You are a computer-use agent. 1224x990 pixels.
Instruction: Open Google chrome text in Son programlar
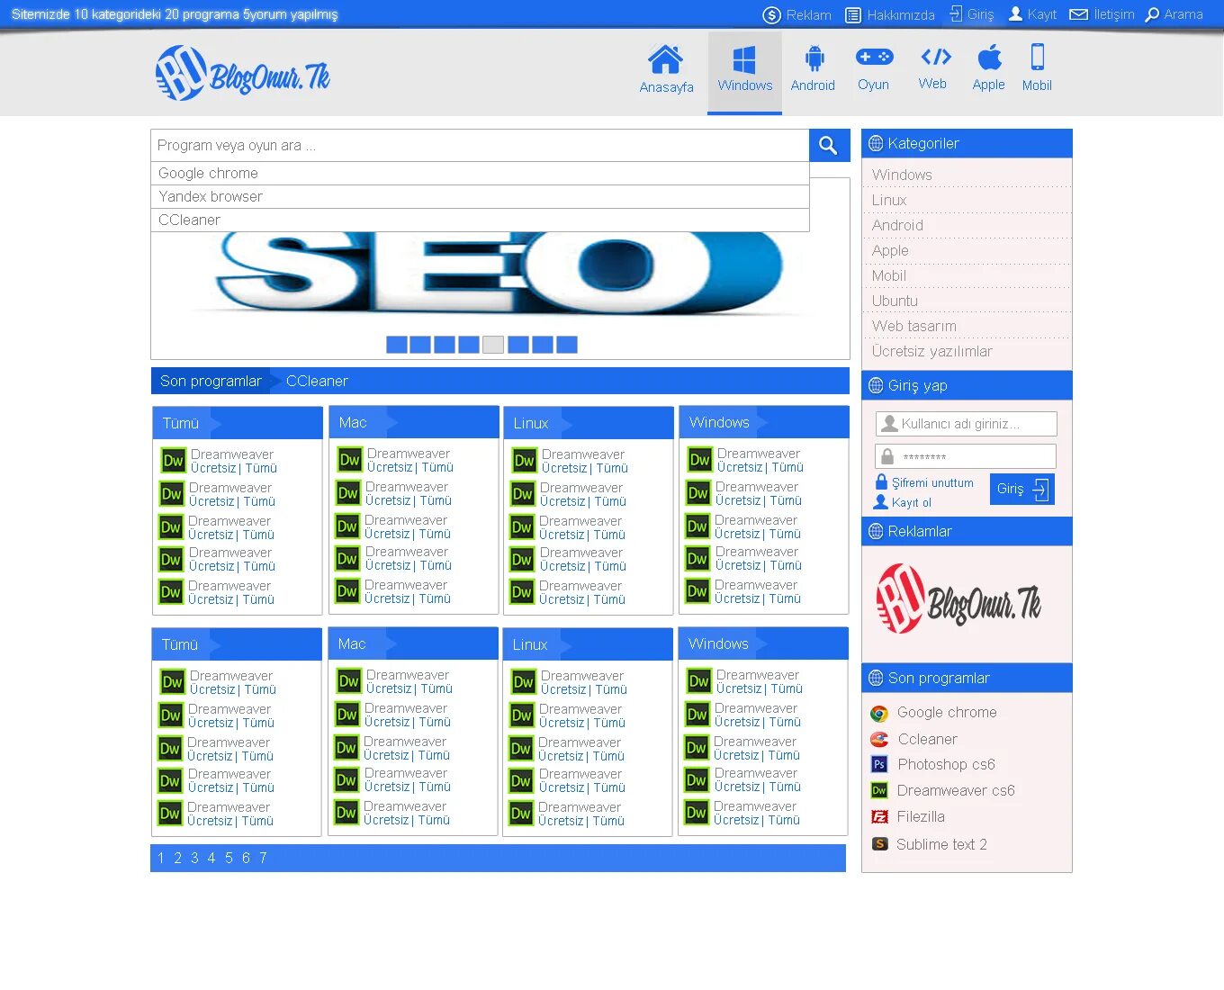point(947,713)
